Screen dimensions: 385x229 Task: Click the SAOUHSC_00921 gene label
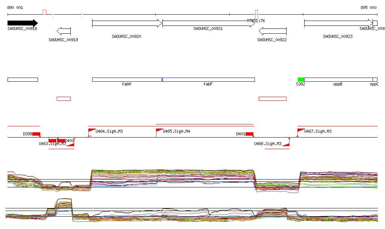pos(208,28)
